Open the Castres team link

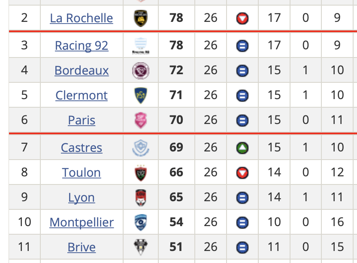point(82,148)
